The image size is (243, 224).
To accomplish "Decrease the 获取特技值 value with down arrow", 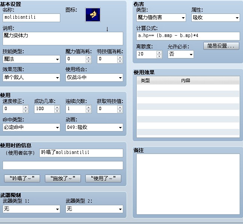I will coord(120,111).
